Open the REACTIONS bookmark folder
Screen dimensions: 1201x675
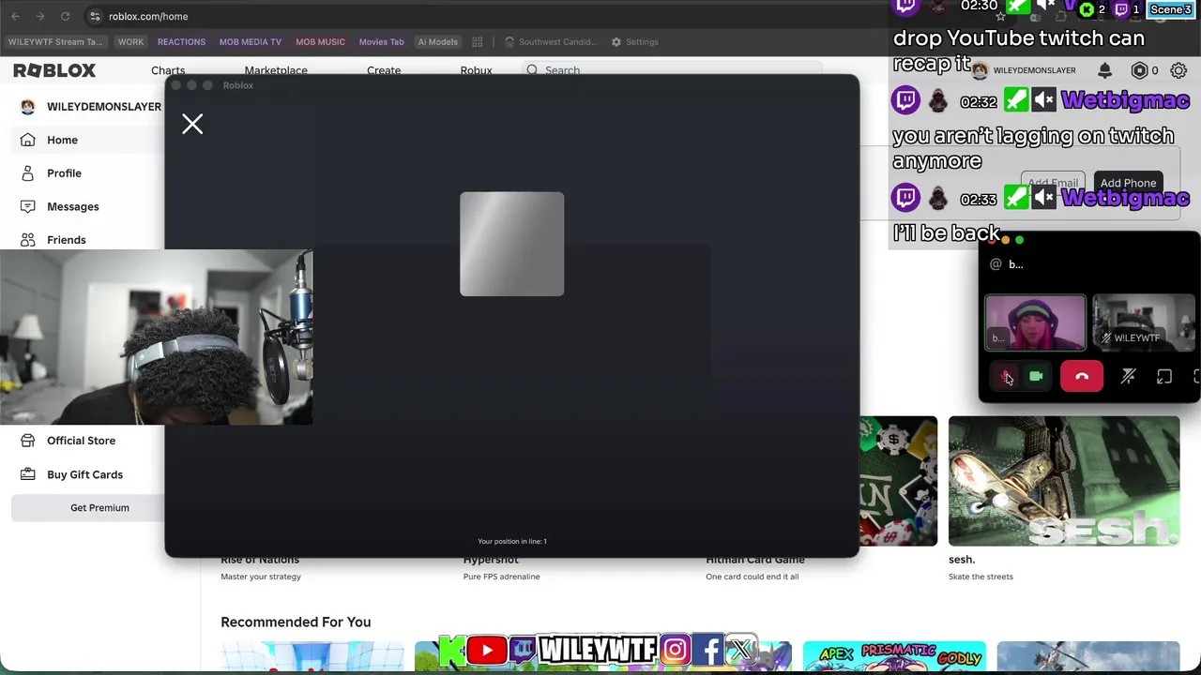[x=181, y=41]
